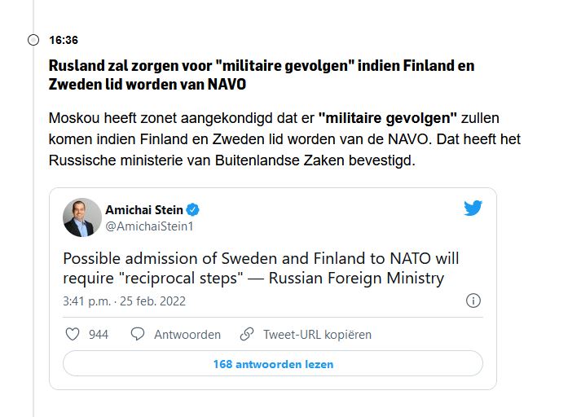
Task: Click the timeline circle marker beside 16:36
Action: (33, 40)
